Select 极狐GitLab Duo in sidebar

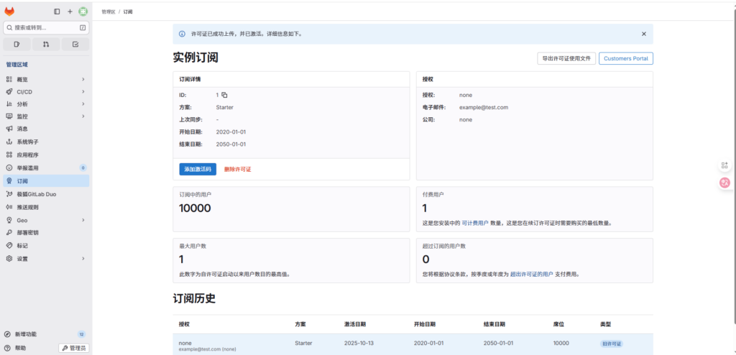pyautogui.click(x=37, y=194)
